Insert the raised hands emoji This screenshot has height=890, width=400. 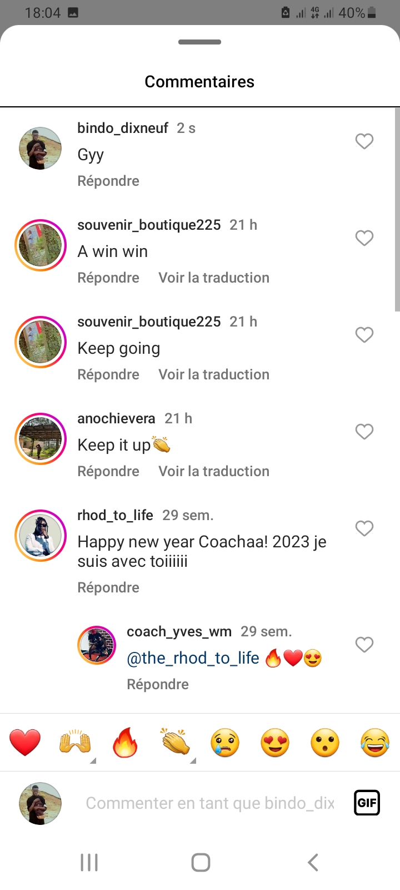75,743
